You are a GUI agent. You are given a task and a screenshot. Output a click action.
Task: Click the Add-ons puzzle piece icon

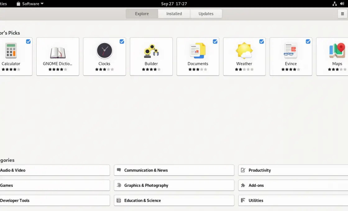tap(243, 185)
